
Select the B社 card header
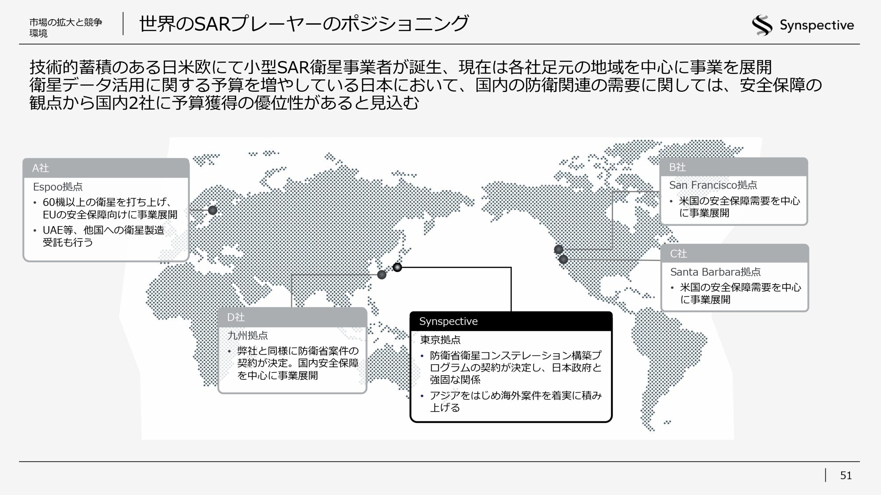pos(733,167)
